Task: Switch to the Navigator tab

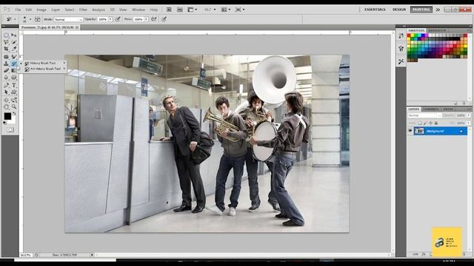Action: point(437,30)
